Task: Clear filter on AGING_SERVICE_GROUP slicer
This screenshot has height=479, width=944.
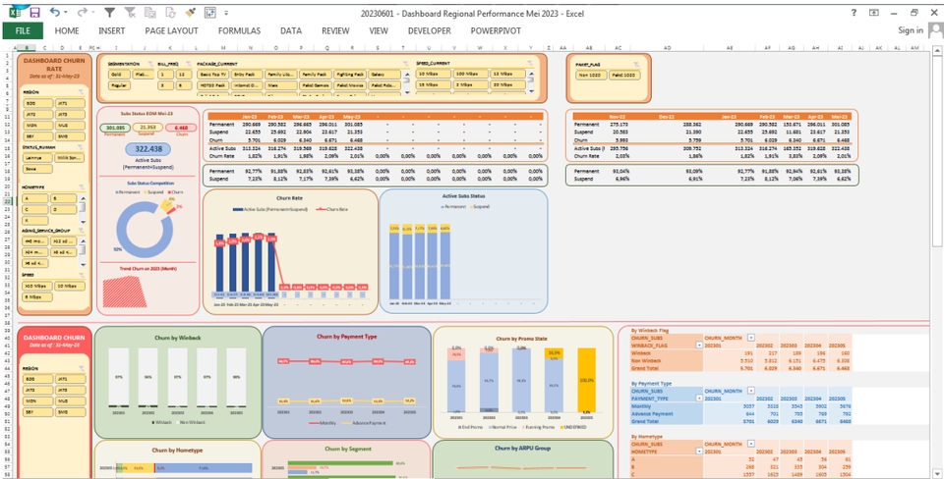Action: click(82, 231)
